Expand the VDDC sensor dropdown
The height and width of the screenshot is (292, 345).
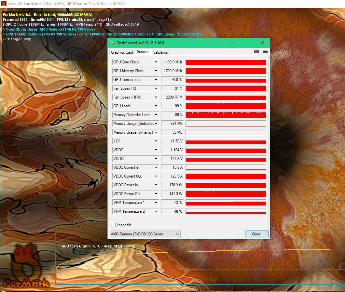coord(156,150)
